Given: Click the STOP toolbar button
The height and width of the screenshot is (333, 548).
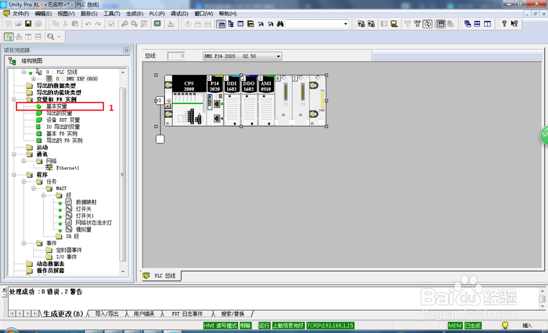Looking at the screenshot, I should 417,24.
